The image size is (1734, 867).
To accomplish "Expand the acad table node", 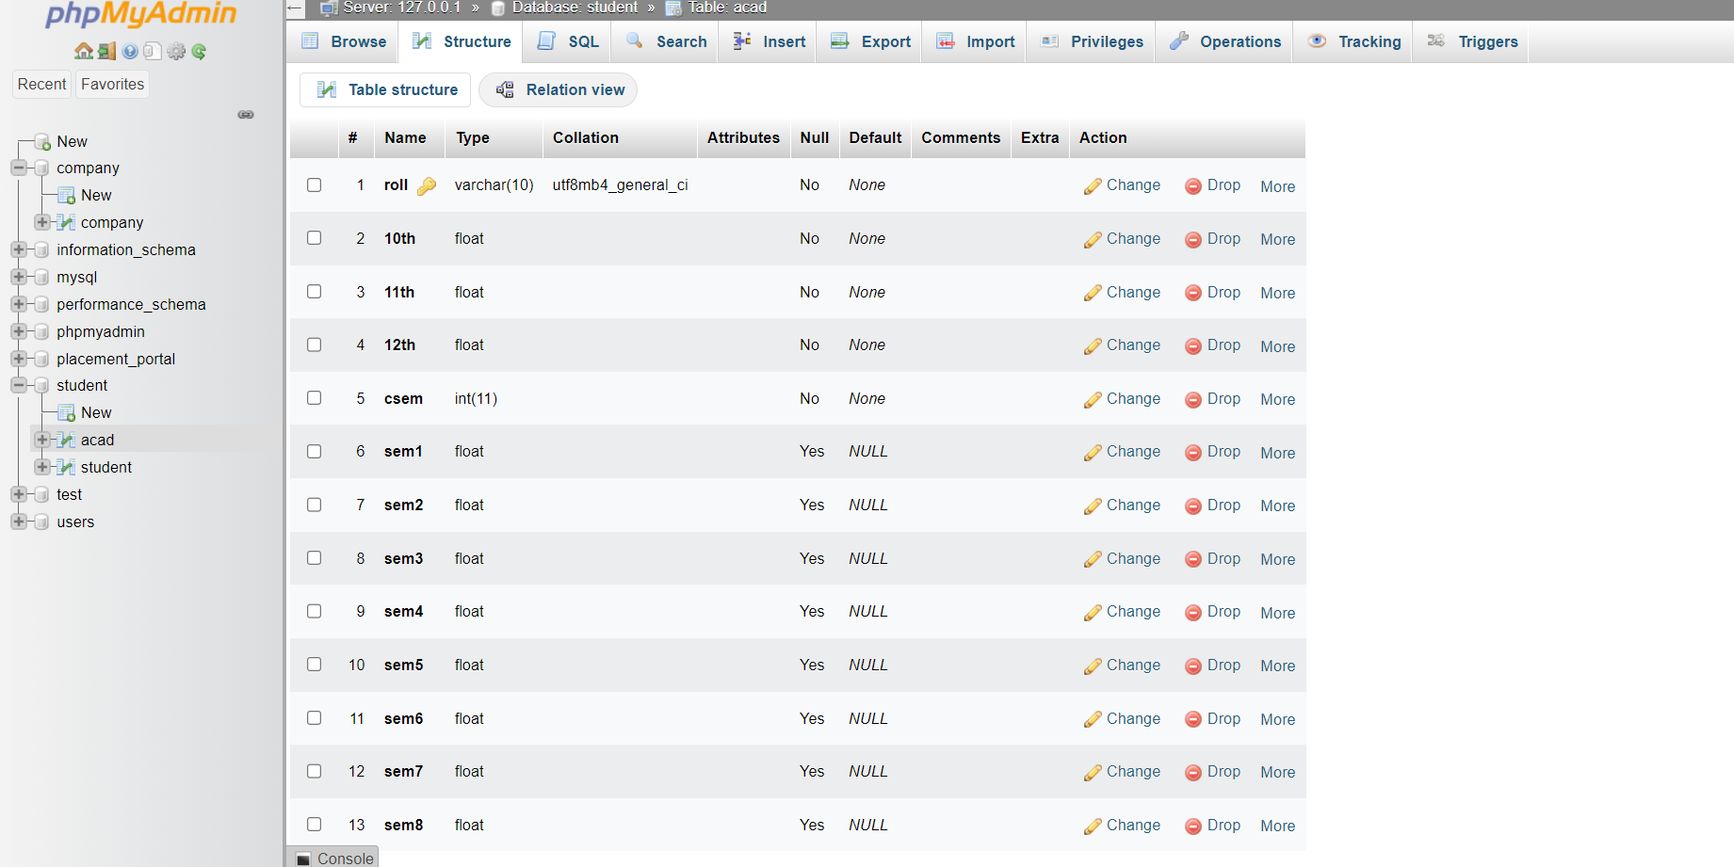I will point(41,440).
